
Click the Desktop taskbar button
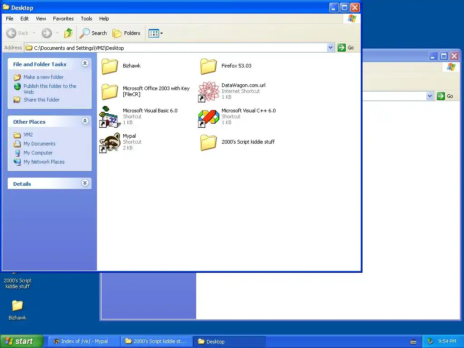pyautogui.click(x=229, y=341)
